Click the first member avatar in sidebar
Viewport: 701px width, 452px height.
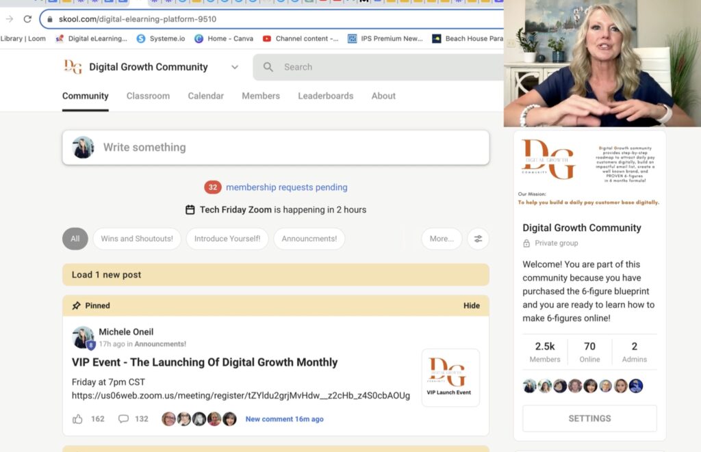click(x=530, y=386)
